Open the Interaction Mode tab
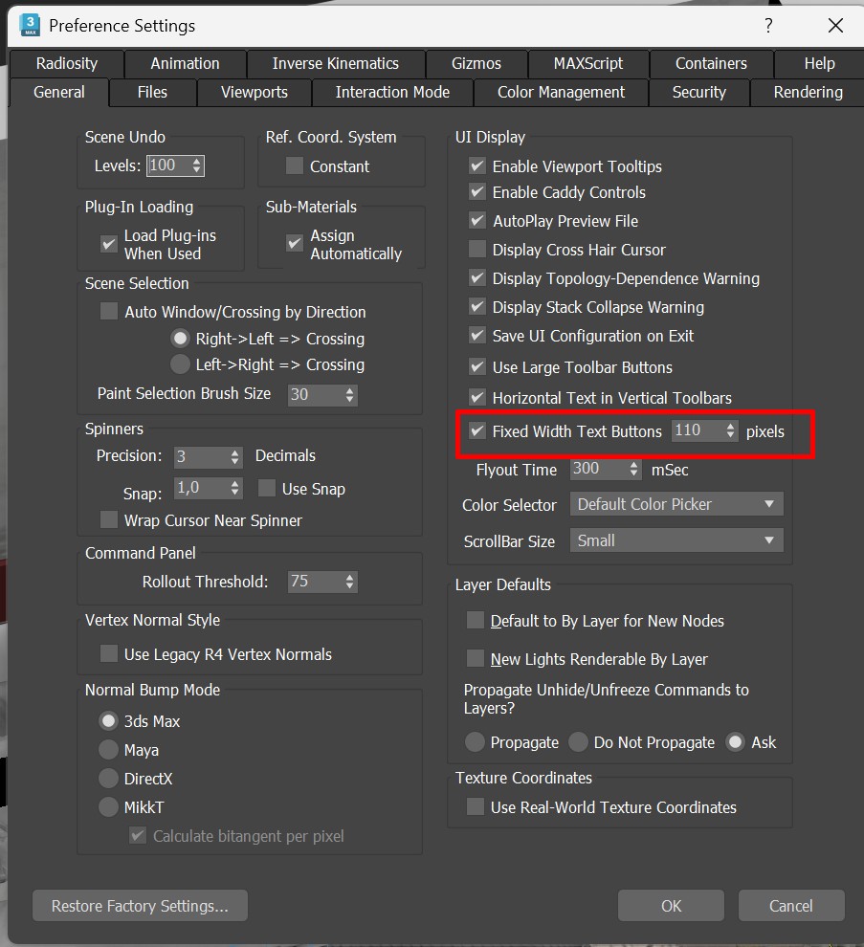 pos(392,93)
